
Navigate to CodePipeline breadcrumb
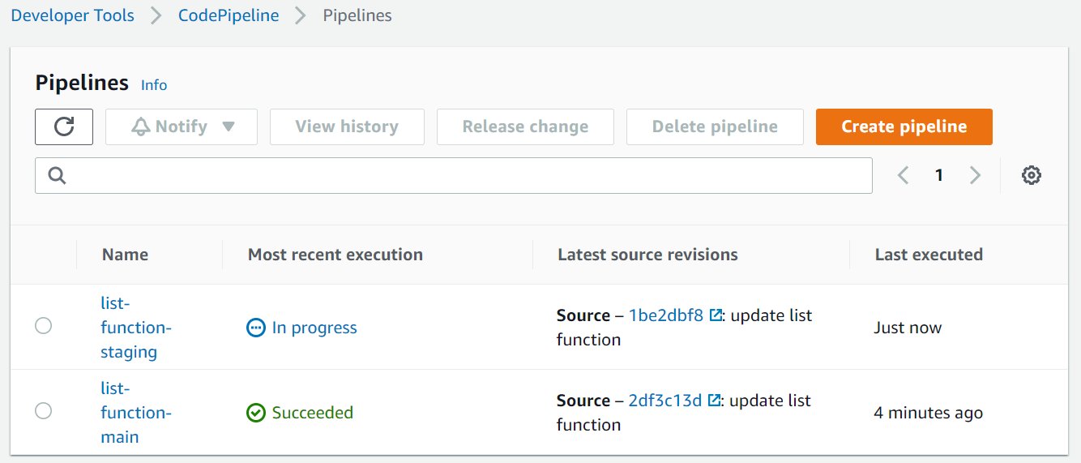[229, 15]
